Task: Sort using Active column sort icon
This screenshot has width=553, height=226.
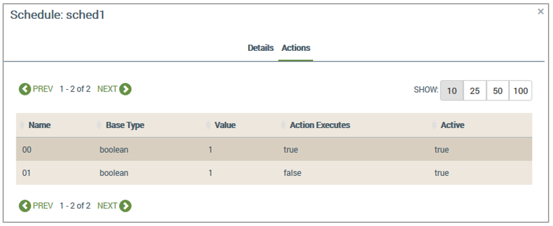Action: pyautogui.click(x=434, y=125)
